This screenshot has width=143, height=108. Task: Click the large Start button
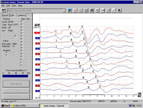click(16, 84)
